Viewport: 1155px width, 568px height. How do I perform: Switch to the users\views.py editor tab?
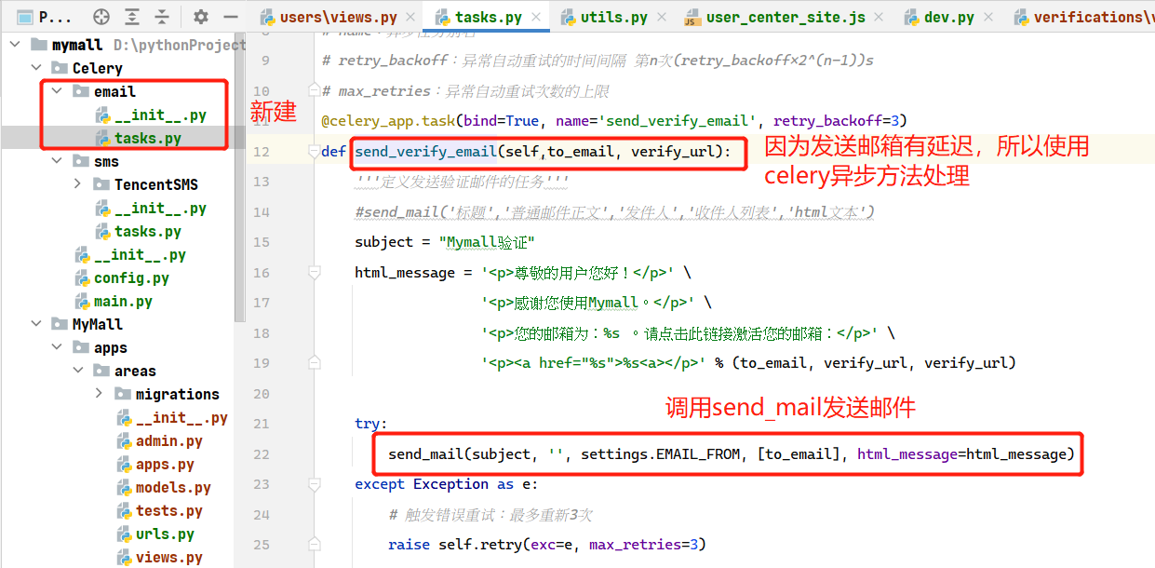pos(339,17)
